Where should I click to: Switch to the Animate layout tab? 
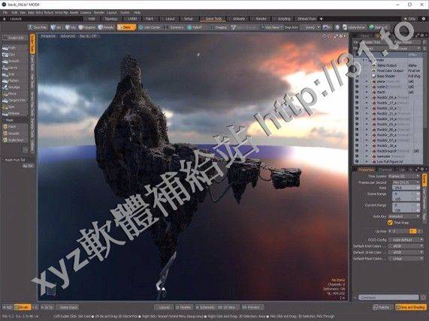pos(239,19)
